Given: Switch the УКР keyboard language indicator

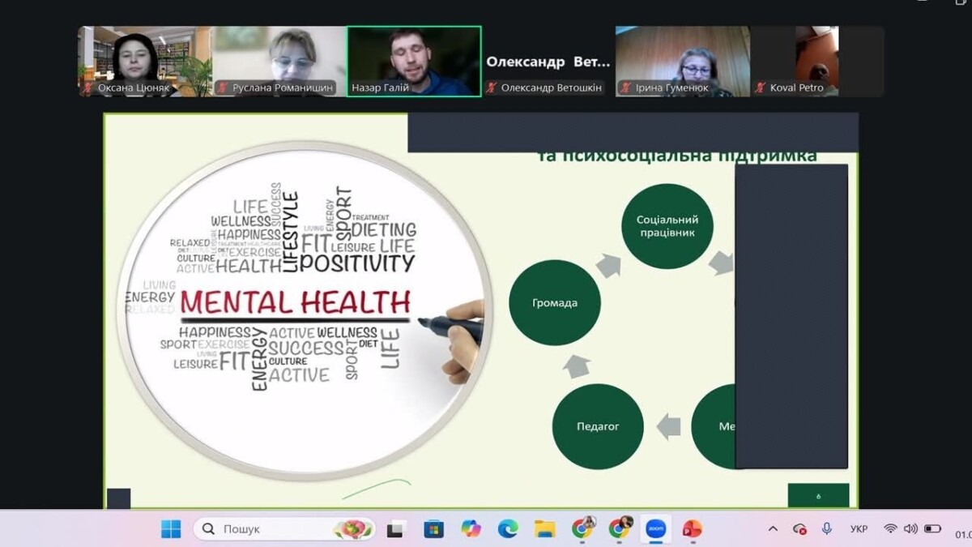Looking at the screenshot, I should (x=859, y=529).
